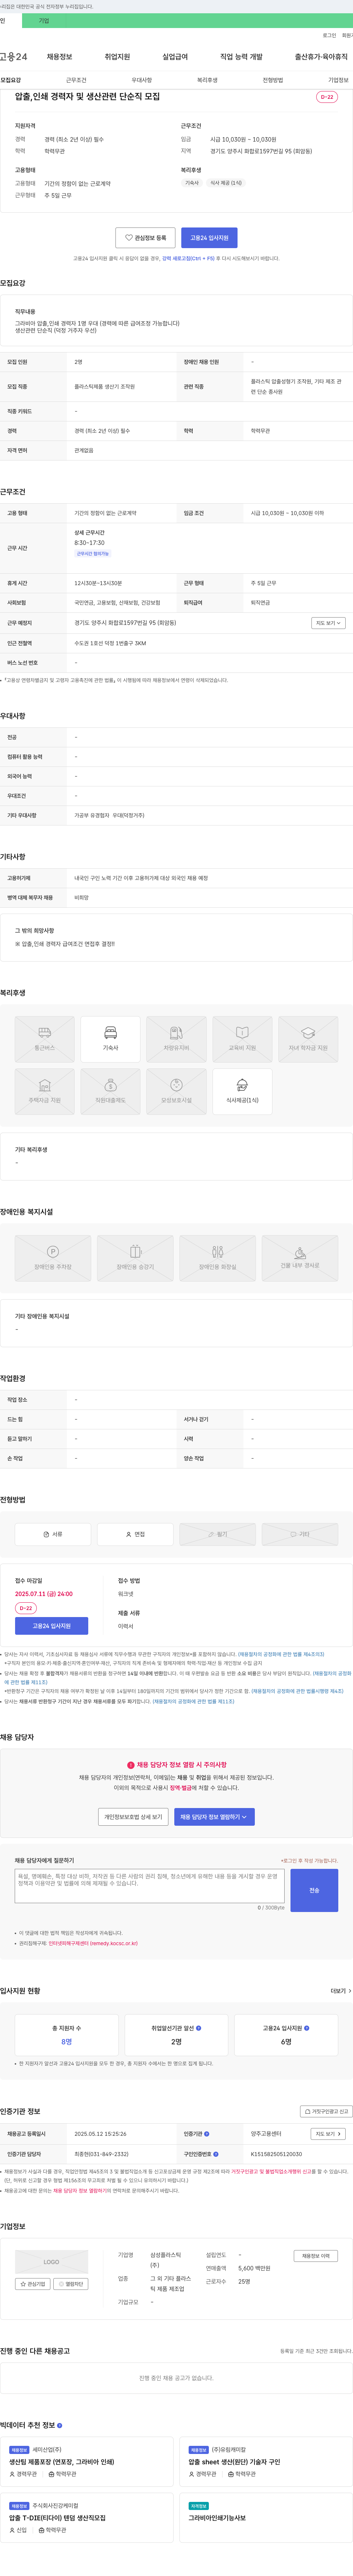This screenshot has height=2576, width=353.
Task: Select the 면접 screening step
Action: (136, 1534)
